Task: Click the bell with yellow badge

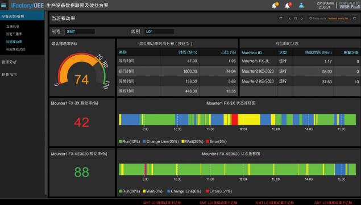Action: tap(275, 5)
